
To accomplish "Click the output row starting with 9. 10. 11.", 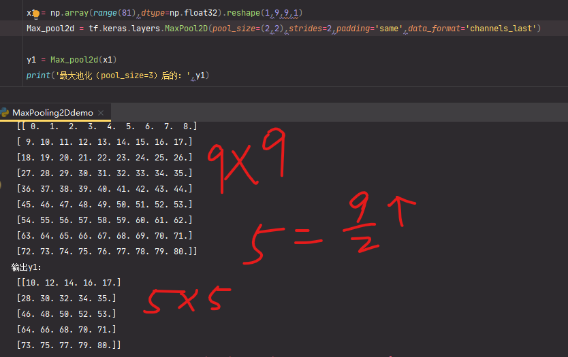I will [104, 142].
